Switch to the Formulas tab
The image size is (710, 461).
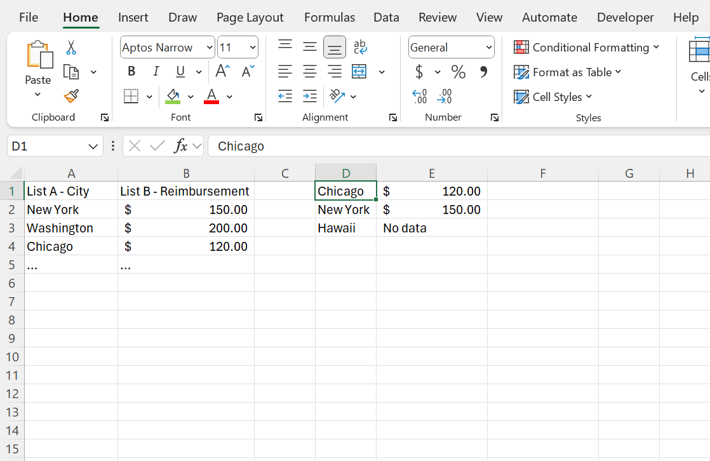point(330,17)
